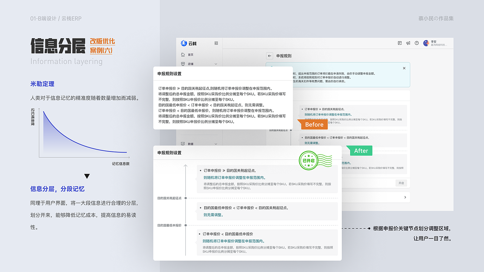The image size is (484, 272).
Task: Expand the collapsed card with right chevron
Action: click(405, 197)
